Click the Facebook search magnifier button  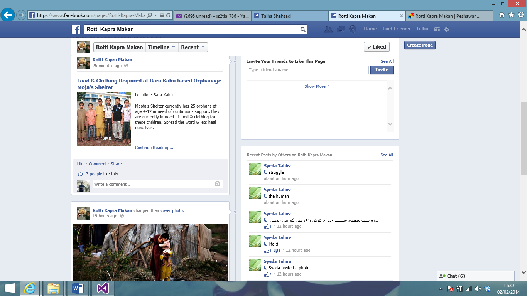tap(303, 29)
